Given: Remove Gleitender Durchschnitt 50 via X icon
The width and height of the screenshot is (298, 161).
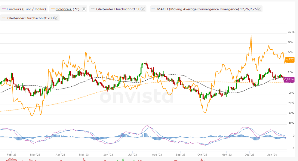Looking at the screenshot, I should tap(143, 9).
